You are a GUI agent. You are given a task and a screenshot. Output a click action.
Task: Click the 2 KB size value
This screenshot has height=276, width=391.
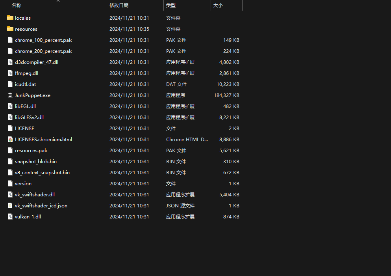234,128
